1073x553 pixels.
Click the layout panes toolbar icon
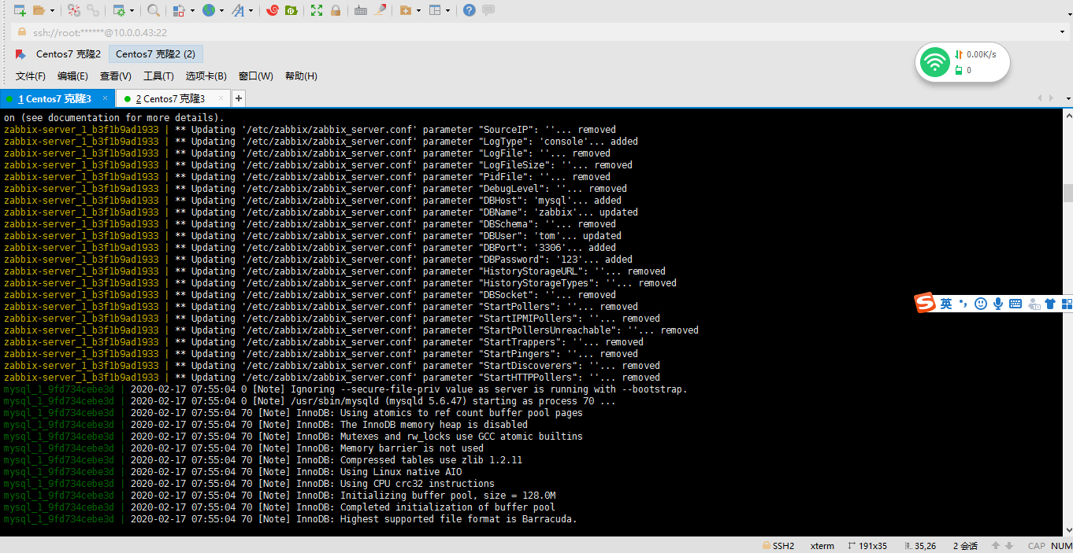434,10
